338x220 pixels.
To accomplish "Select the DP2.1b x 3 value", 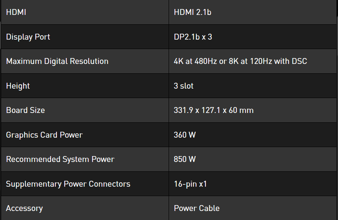I will [x=193, y=37].
